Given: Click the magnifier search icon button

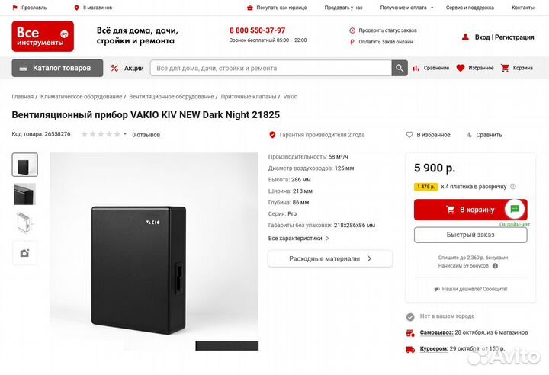Looking at the screenshot, I should tap(400, 68).
